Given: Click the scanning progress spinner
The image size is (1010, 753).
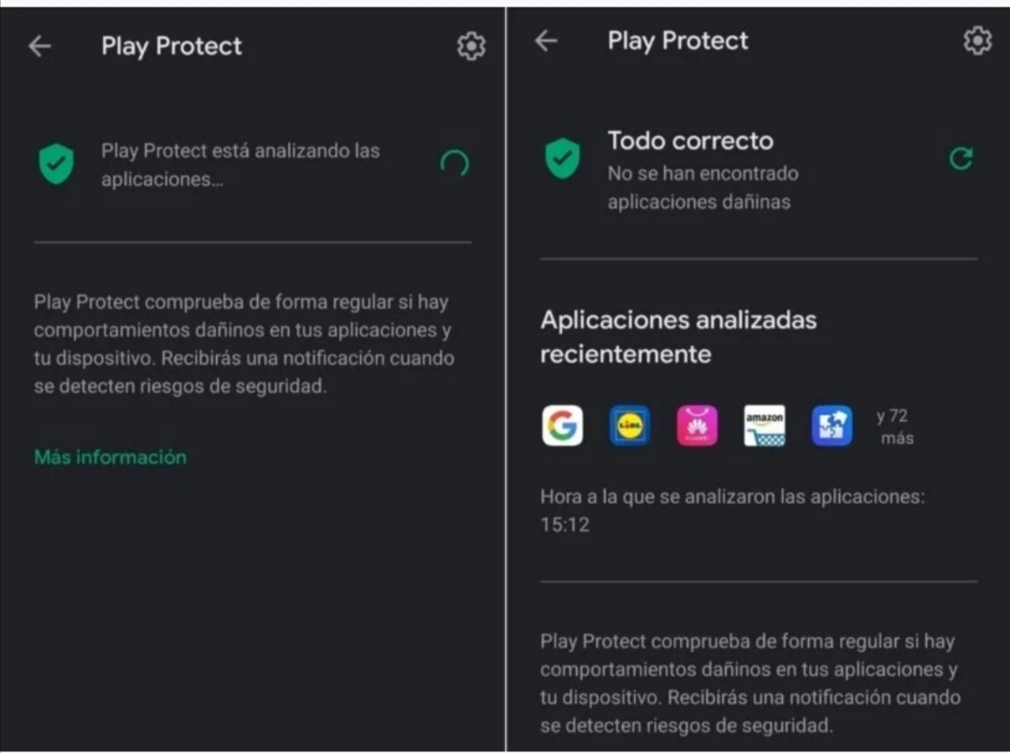Looking at the screenshot, I should click(454, 162).
